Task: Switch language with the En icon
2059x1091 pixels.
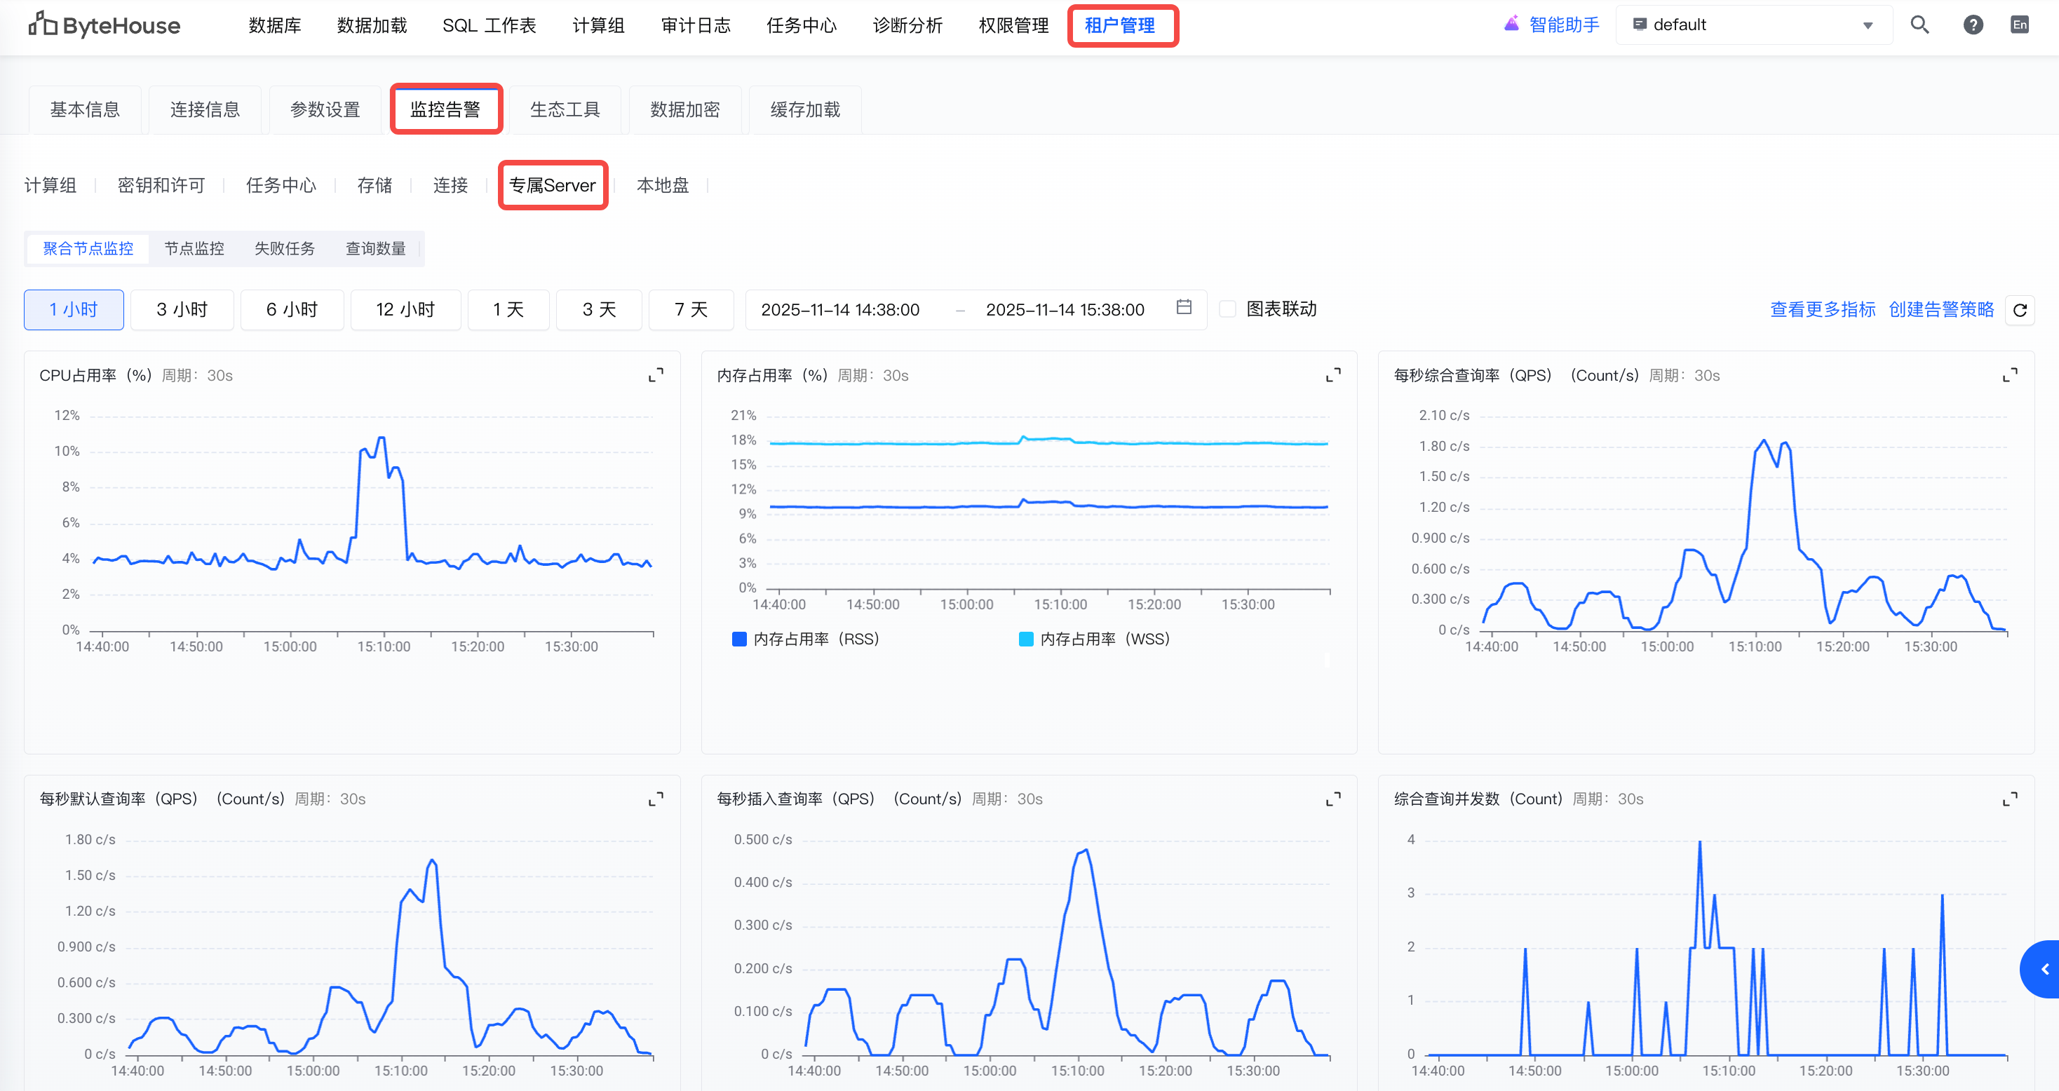Action: (x=2019, y=25)
